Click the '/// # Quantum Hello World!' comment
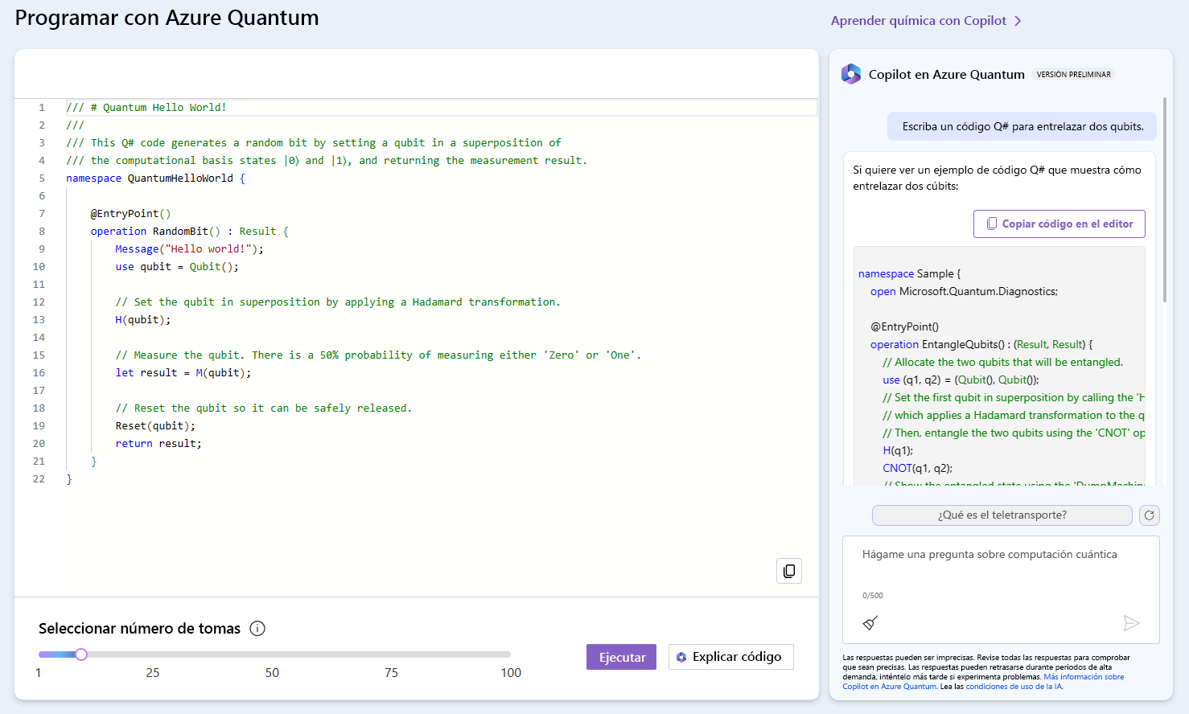 pyautogui.click(x=146, y=108)
